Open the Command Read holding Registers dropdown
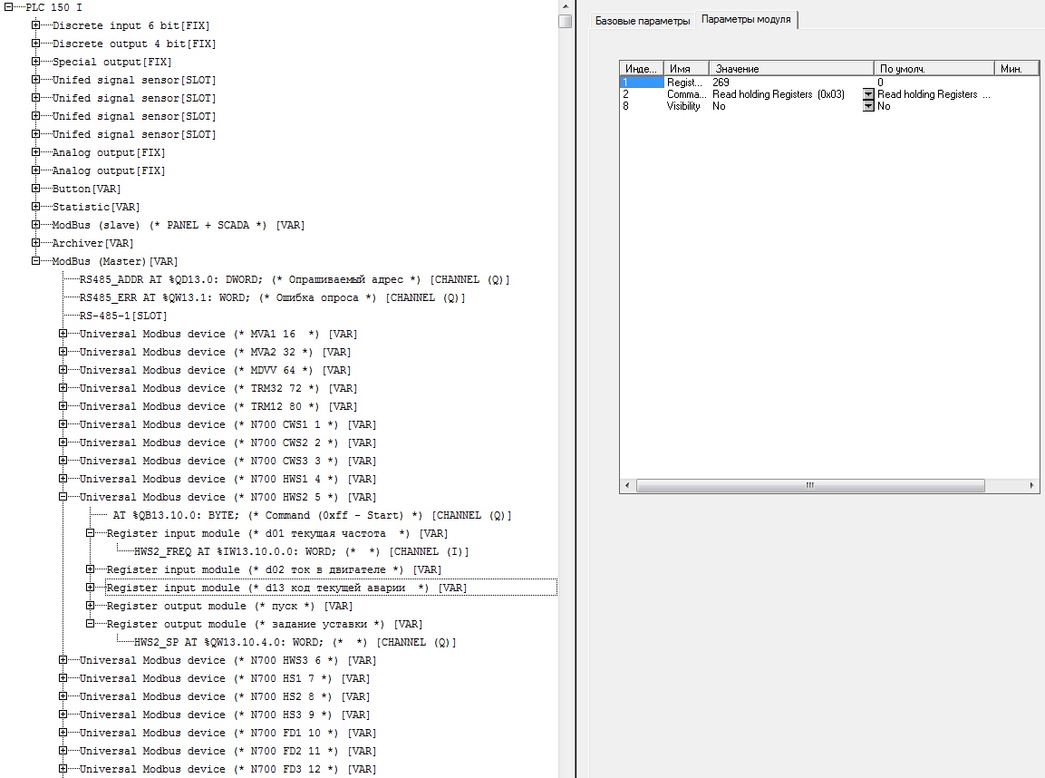 pyautogui.click(x=867, y=94)
